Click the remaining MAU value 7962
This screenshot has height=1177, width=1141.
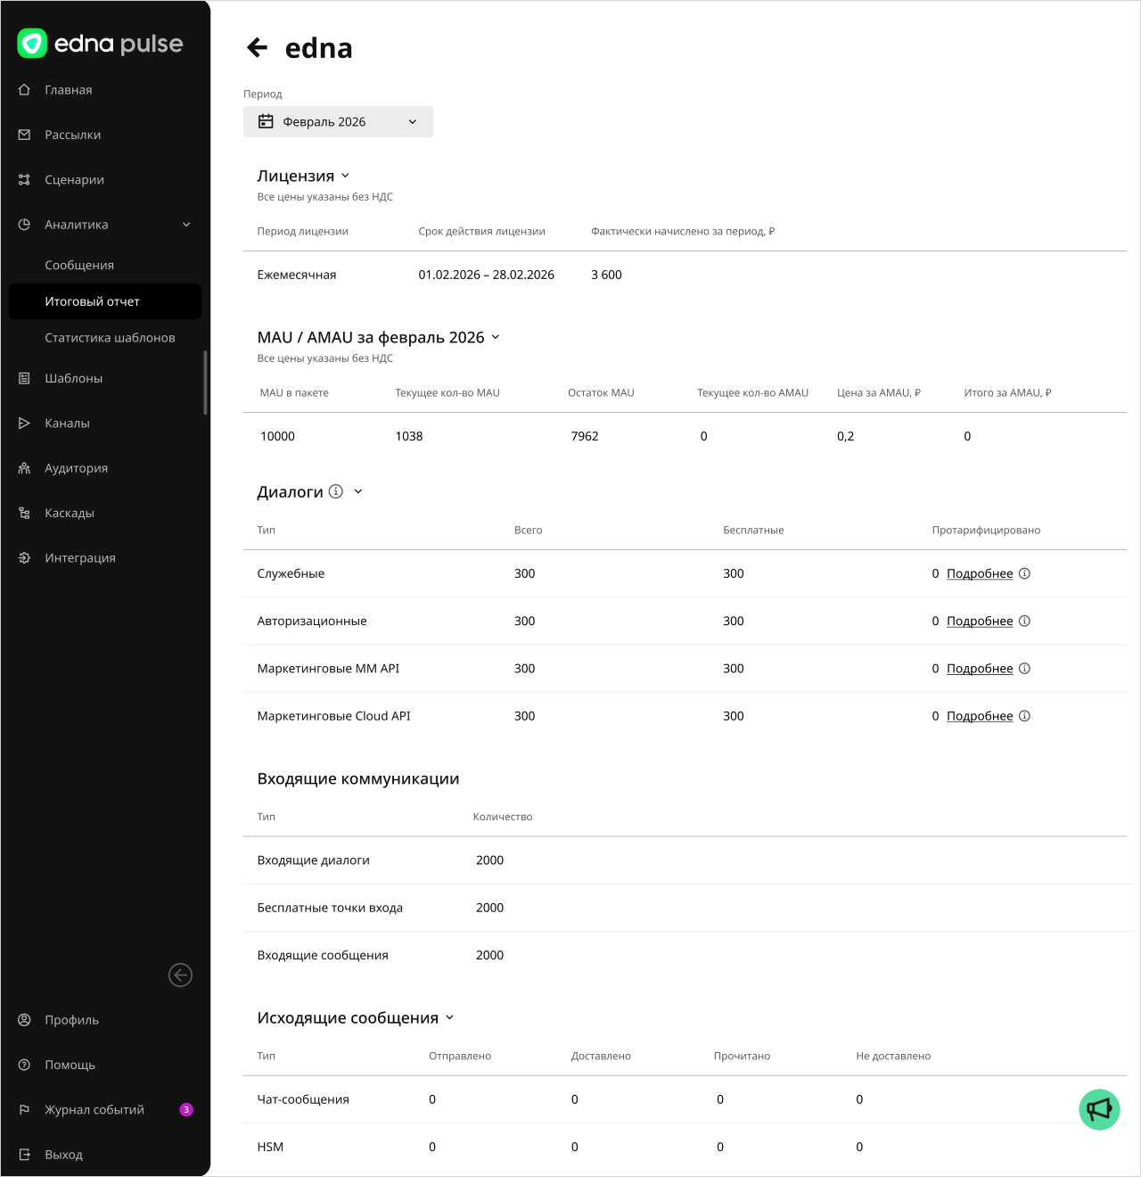click(x=585, y=436)
